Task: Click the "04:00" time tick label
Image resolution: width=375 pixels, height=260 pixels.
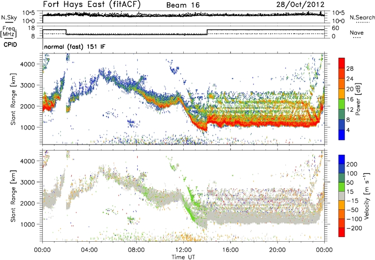Action: click(89, 250)
